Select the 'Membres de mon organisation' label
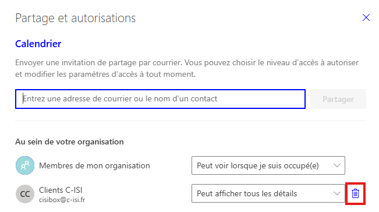Screen dimensions: 379x212 [x=94, y=165]
